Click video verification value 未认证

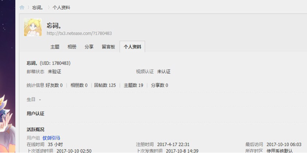tap(164, 72)
